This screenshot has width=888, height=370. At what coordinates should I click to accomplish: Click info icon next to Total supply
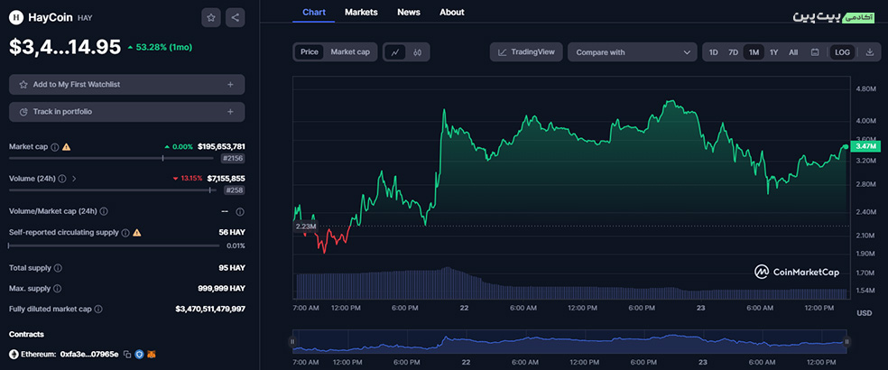tap(58, 267)
